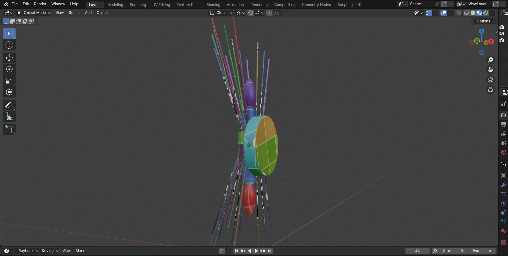Open the Material properties tab
Screen dimensions: 508x256
503,231
